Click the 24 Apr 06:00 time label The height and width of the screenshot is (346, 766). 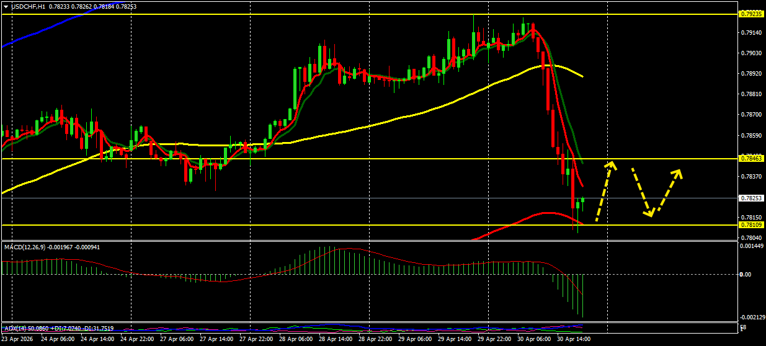tap(57, 340)
